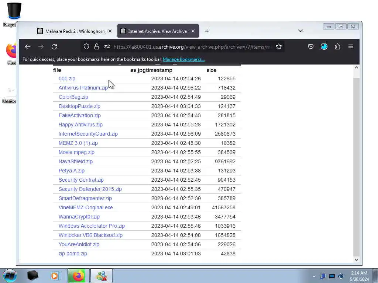Click the Show desktop strip
378x283 pixels.
[x=375, y=276]
